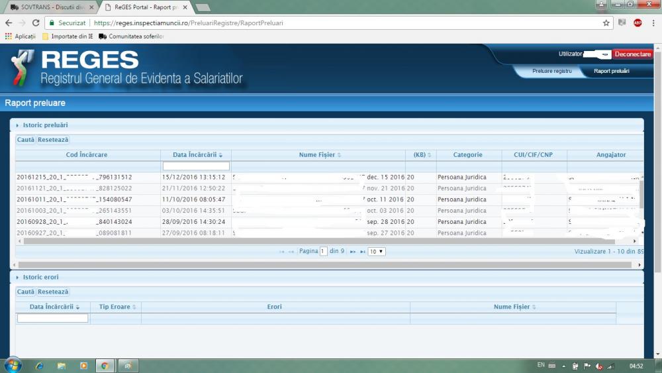Click the browser reload page icon
This screenshot has height=373, width=662.
(x=36, y=23)
